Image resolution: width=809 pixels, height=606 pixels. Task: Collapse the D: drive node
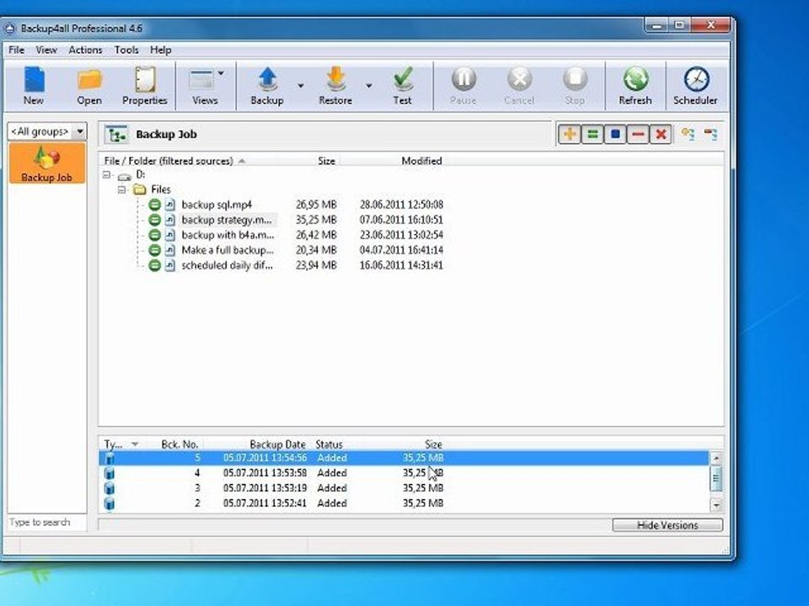(x=107, y=175)
